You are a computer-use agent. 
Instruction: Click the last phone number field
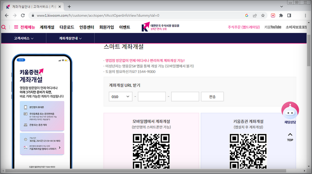pos(185,97)
